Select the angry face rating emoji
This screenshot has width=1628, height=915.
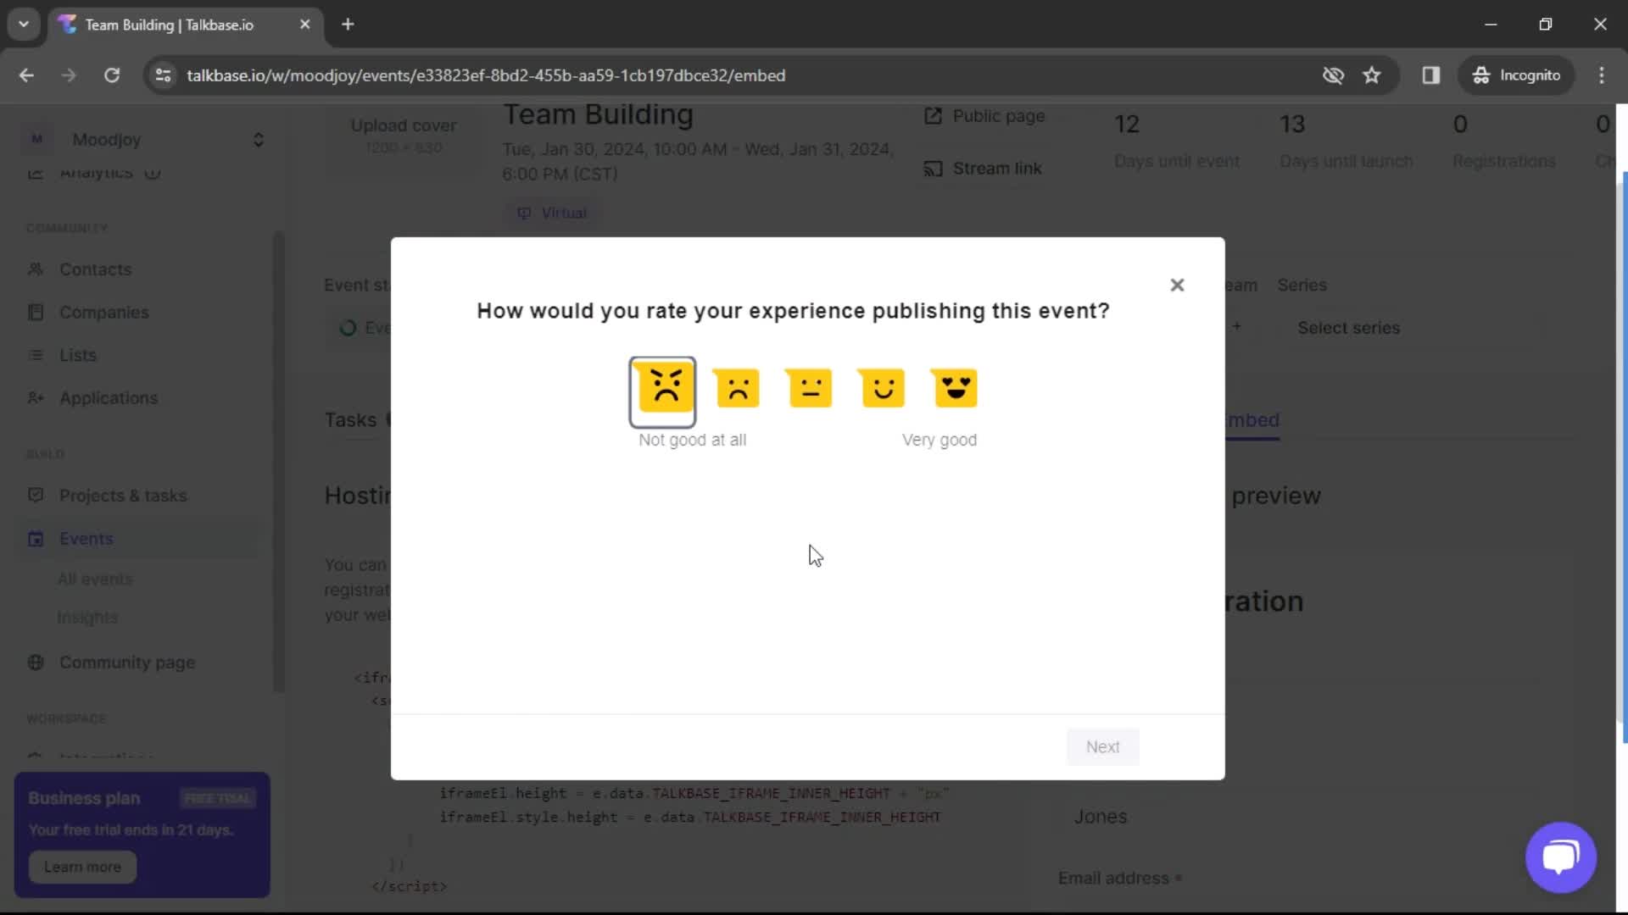click(x=662, y=388)
